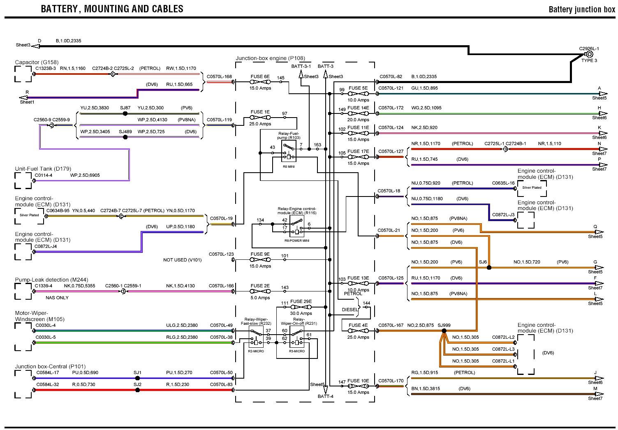Select the ECM relay R116 symbol
Viewport: 618px width, 430px height.
(296, 228)
